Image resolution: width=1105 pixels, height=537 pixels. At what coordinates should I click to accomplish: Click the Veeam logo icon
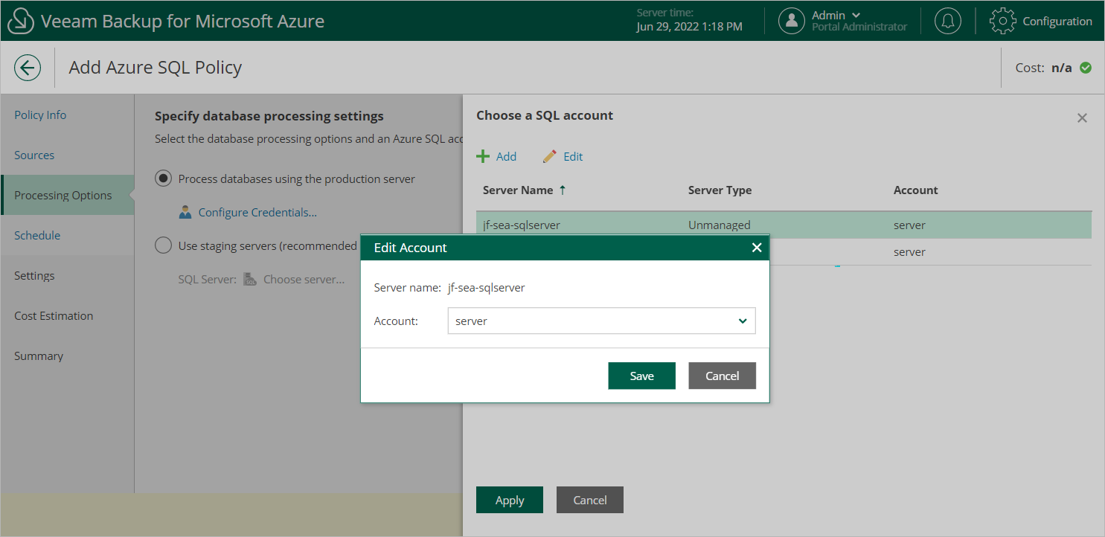point(21,22)
